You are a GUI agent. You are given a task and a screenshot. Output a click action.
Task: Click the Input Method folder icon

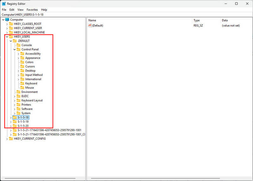point(22,75)
